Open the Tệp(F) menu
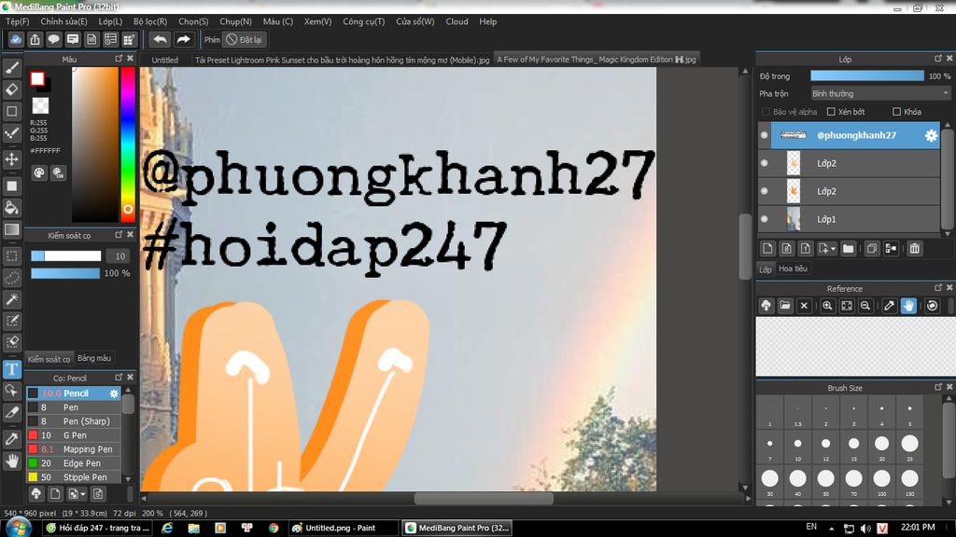 (17, 21)
